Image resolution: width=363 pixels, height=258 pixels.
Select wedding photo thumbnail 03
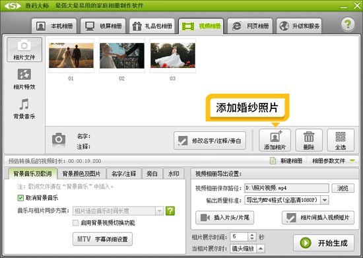[173, 55]
